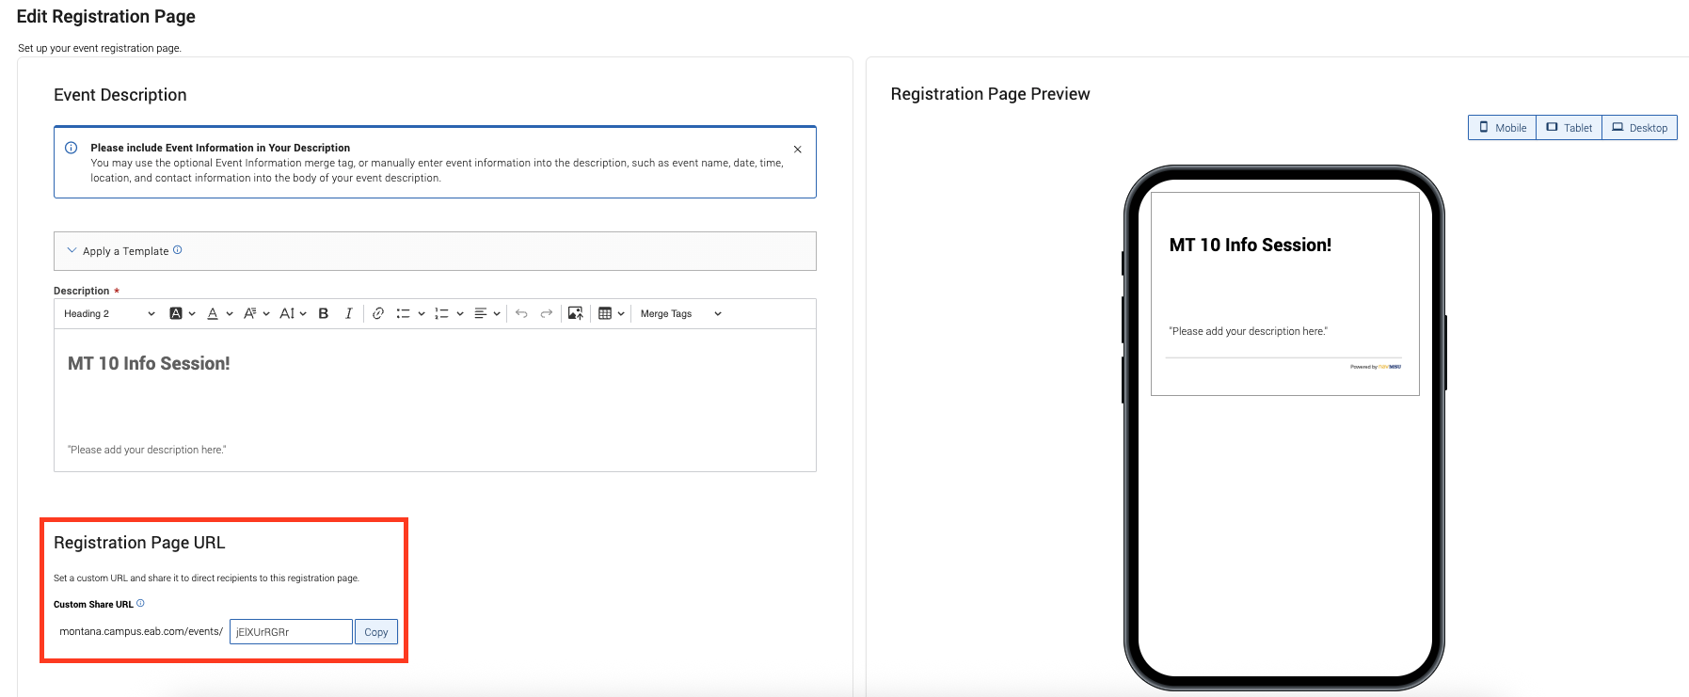Click the 'Registration Page Preview' heading
The width and height of the screenshot is (1689, 697).
[991, 94]
